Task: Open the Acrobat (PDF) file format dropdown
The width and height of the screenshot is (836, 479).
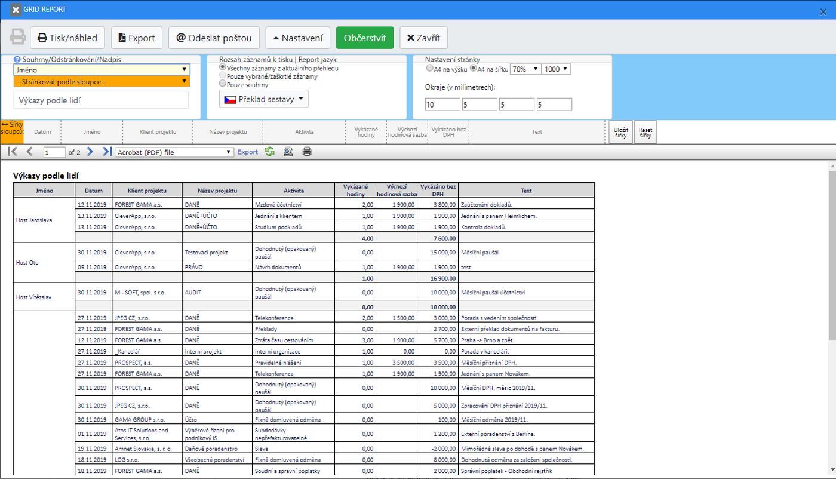Action: (x=174, y=152)
